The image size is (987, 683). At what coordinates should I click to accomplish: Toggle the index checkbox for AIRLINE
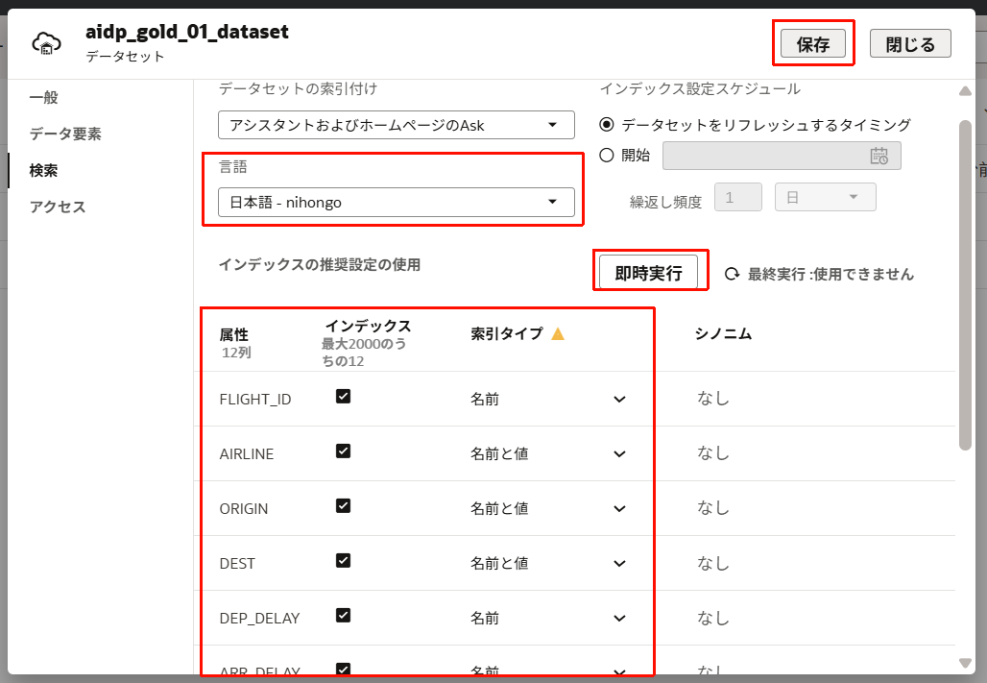click(x=343, y=451)
